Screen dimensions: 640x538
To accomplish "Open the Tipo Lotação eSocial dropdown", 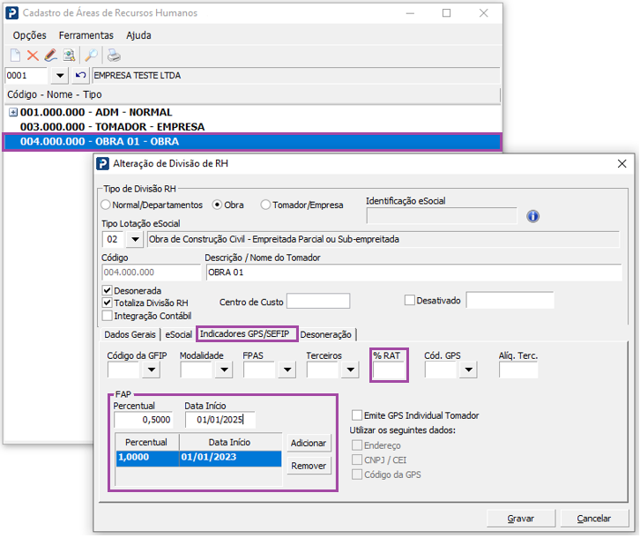I will click(135, 239).
